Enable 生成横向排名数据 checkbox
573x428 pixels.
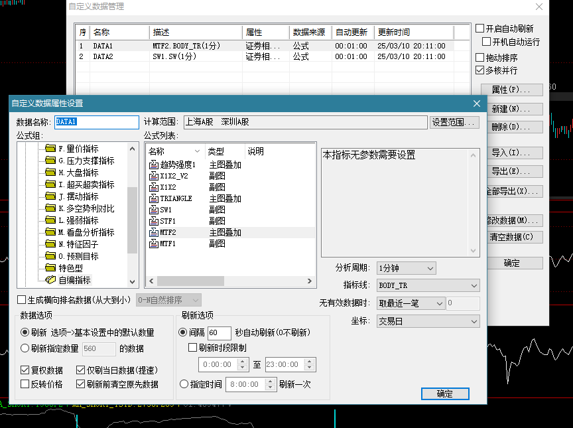pos(22,300)
